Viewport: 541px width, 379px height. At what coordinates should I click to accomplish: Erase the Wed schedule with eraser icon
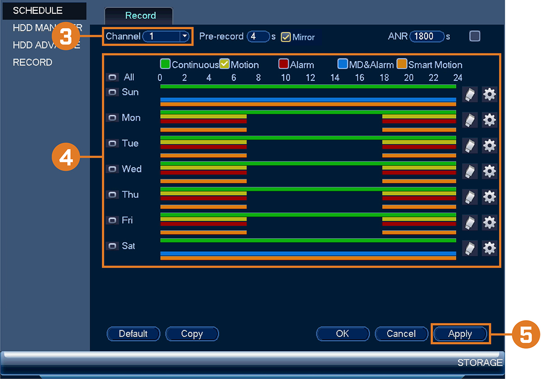(x=469, y=171)
